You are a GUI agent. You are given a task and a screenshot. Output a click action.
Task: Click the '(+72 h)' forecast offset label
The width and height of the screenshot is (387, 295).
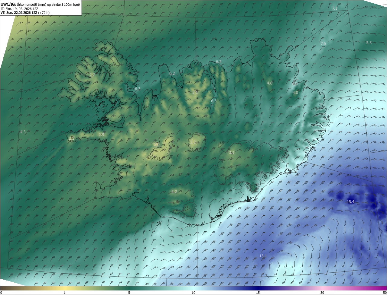pos(44,13)
